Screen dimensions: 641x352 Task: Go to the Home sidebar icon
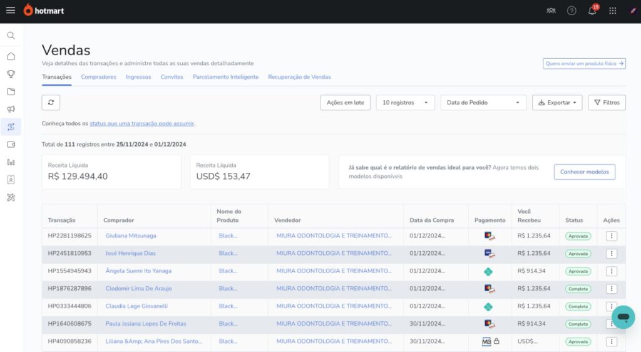coord(11,56)
